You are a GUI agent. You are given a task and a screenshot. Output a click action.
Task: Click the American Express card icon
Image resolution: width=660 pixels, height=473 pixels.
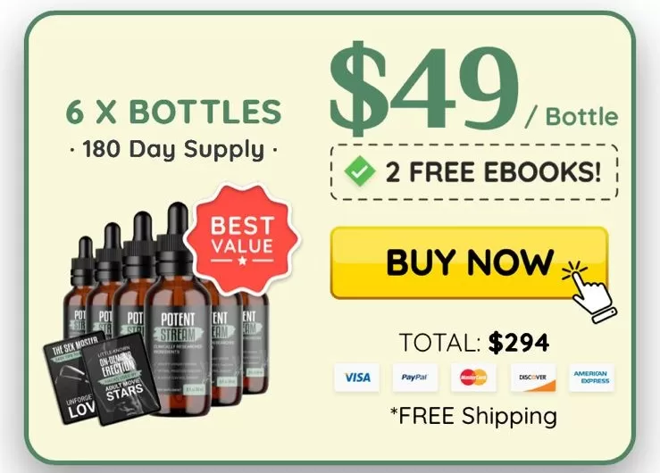coord(591,378)
